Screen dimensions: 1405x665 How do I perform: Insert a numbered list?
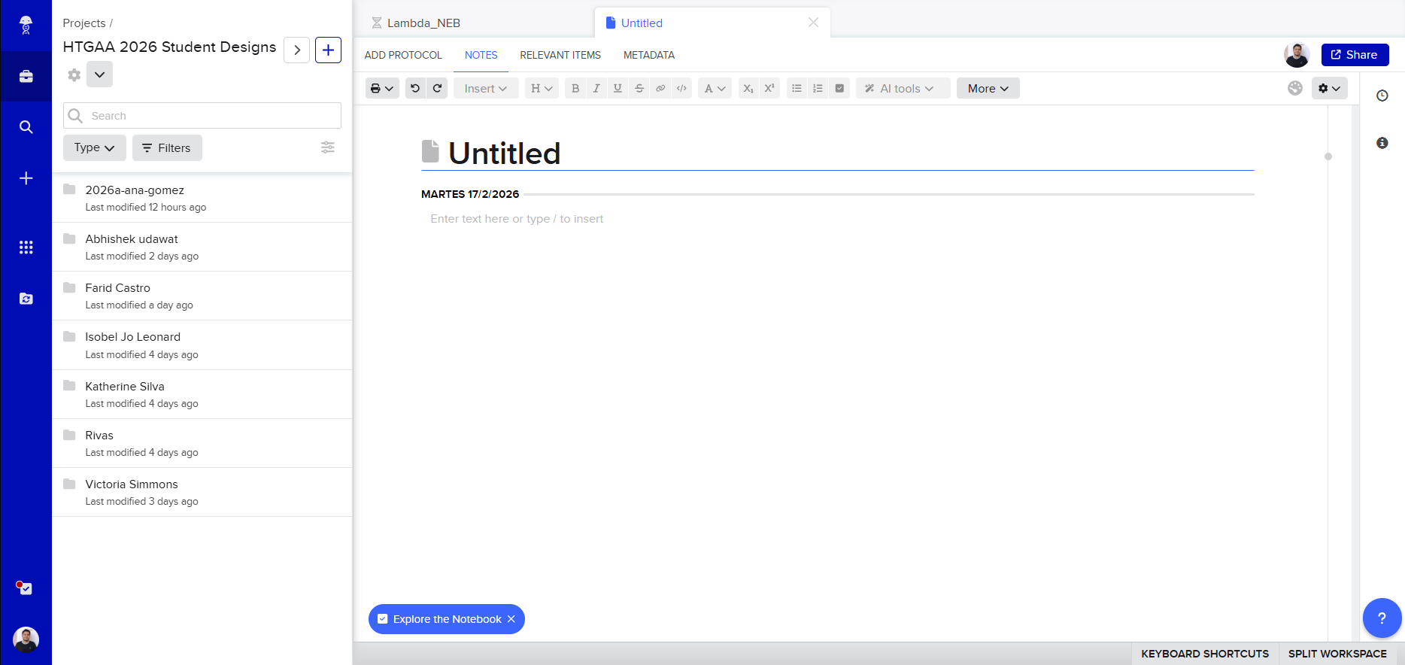(818, 88)
